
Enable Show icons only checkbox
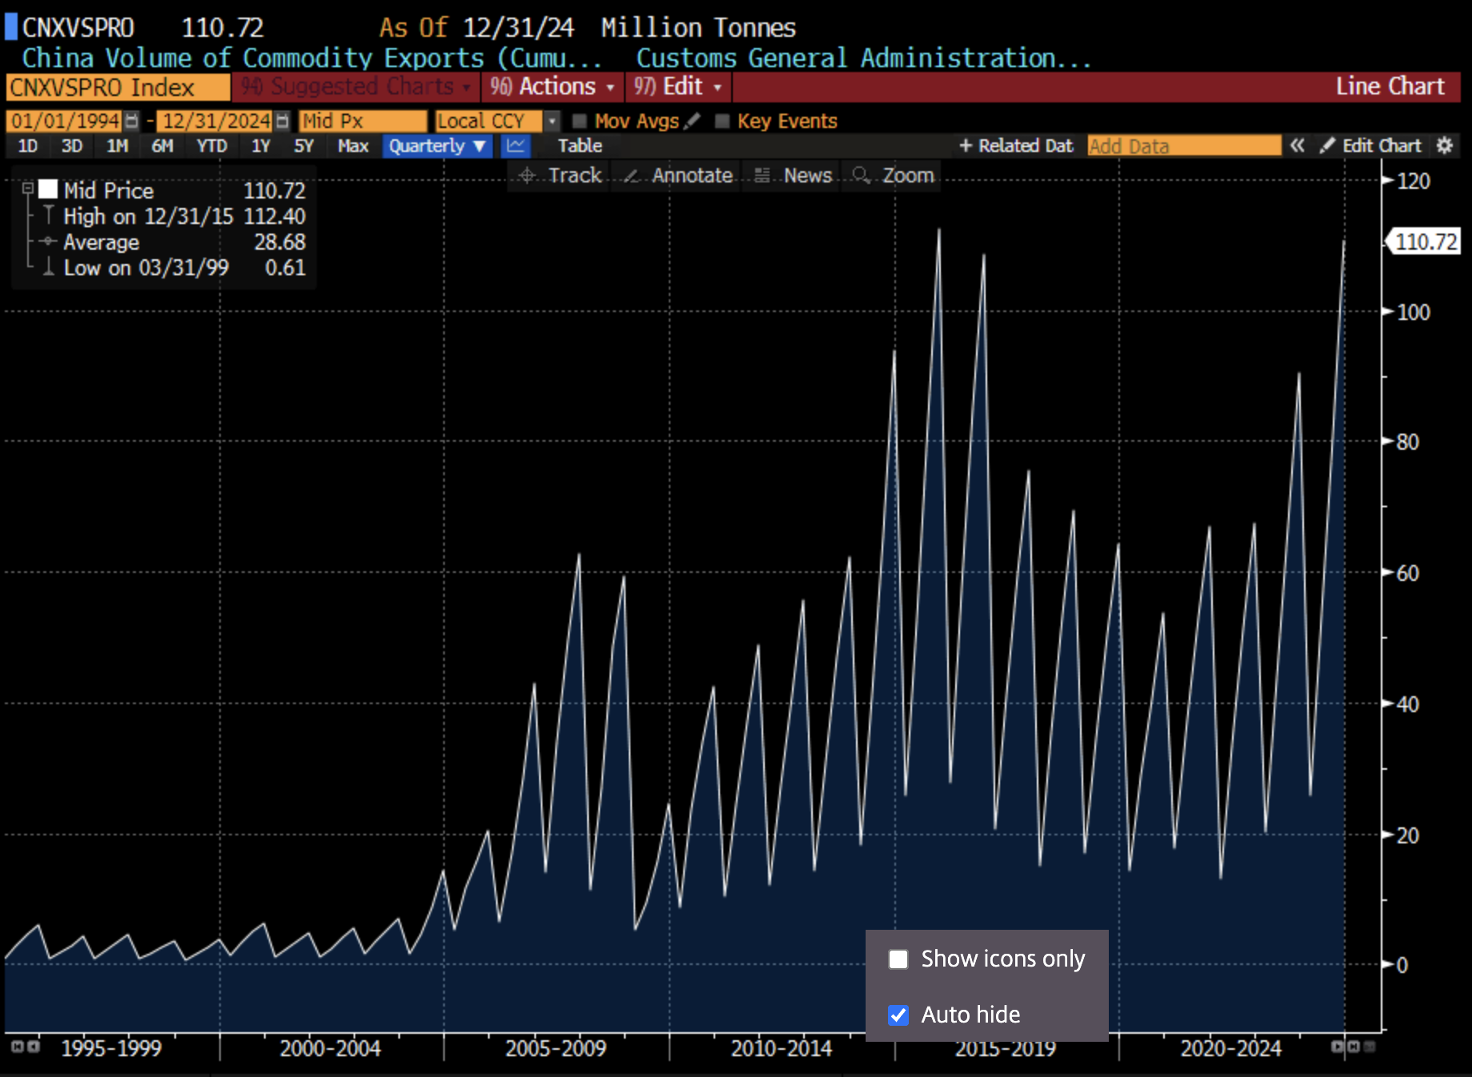(898, 959)
